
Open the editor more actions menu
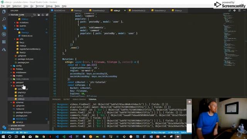pos(244,10)
